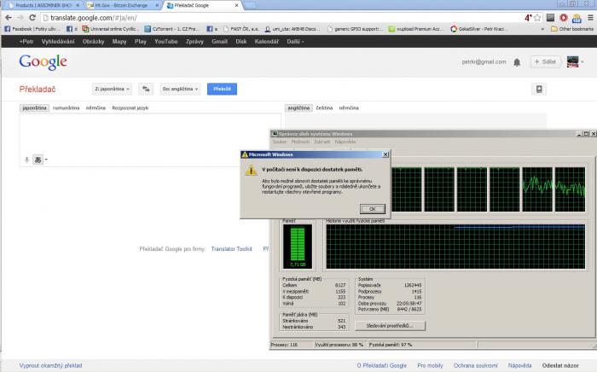The width and height of the screenshot is (597, 372).
Task: Open Vyhledávání in the Google bar
Action: pos(58,42)
